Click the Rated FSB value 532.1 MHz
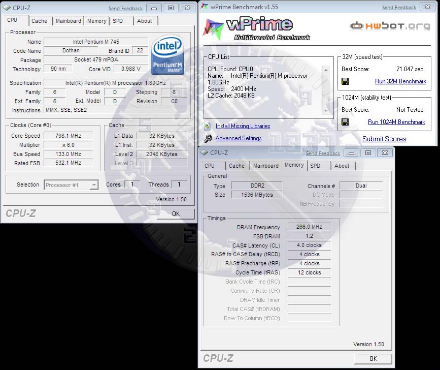 68,163
